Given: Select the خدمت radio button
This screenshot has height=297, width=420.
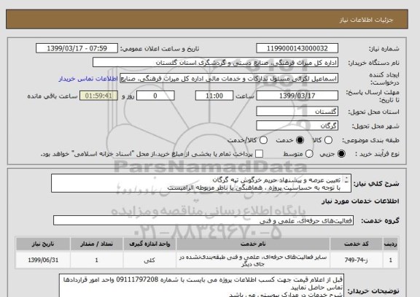Looking at the screenshot, I should click(x=300, y=140).
